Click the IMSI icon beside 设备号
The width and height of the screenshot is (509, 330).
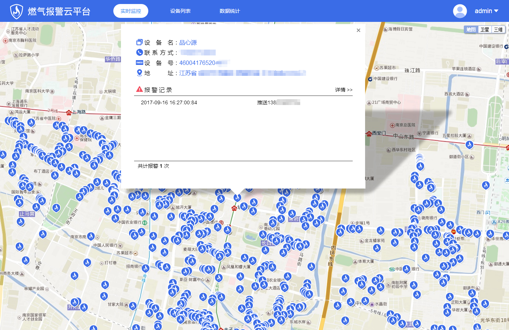click(139, 63)
